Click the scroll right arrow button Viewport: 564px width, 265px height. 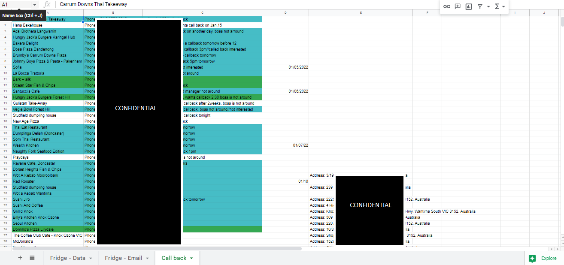(x=557, y=249)
